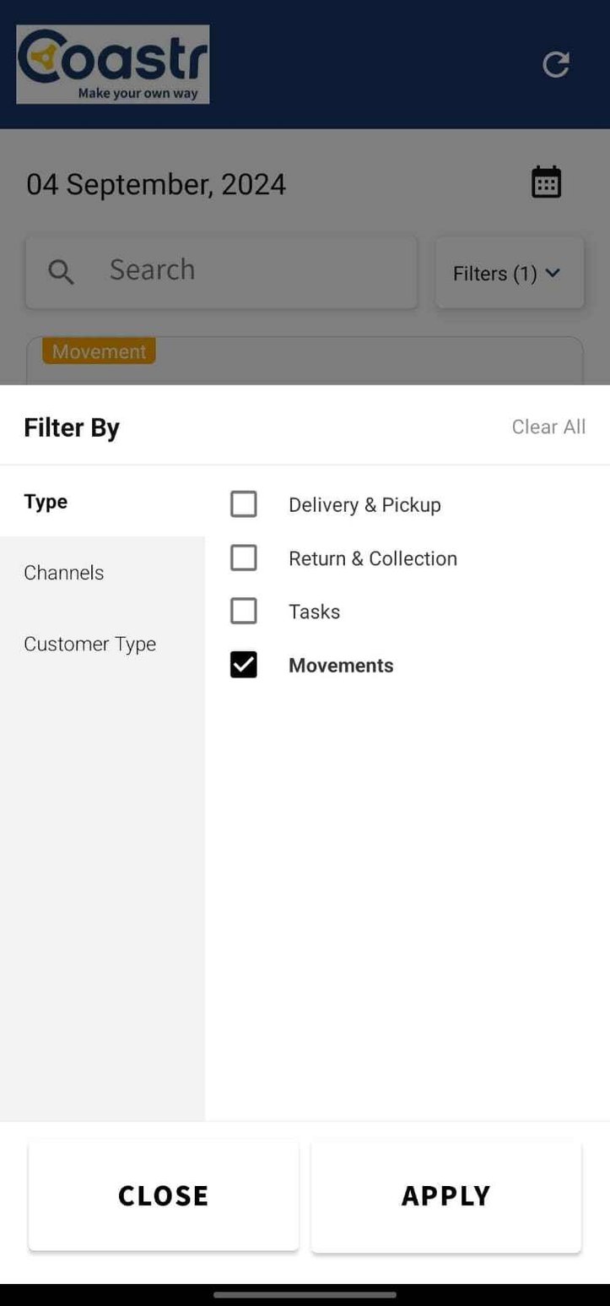Select the Channels filter category

click(63, 573)
